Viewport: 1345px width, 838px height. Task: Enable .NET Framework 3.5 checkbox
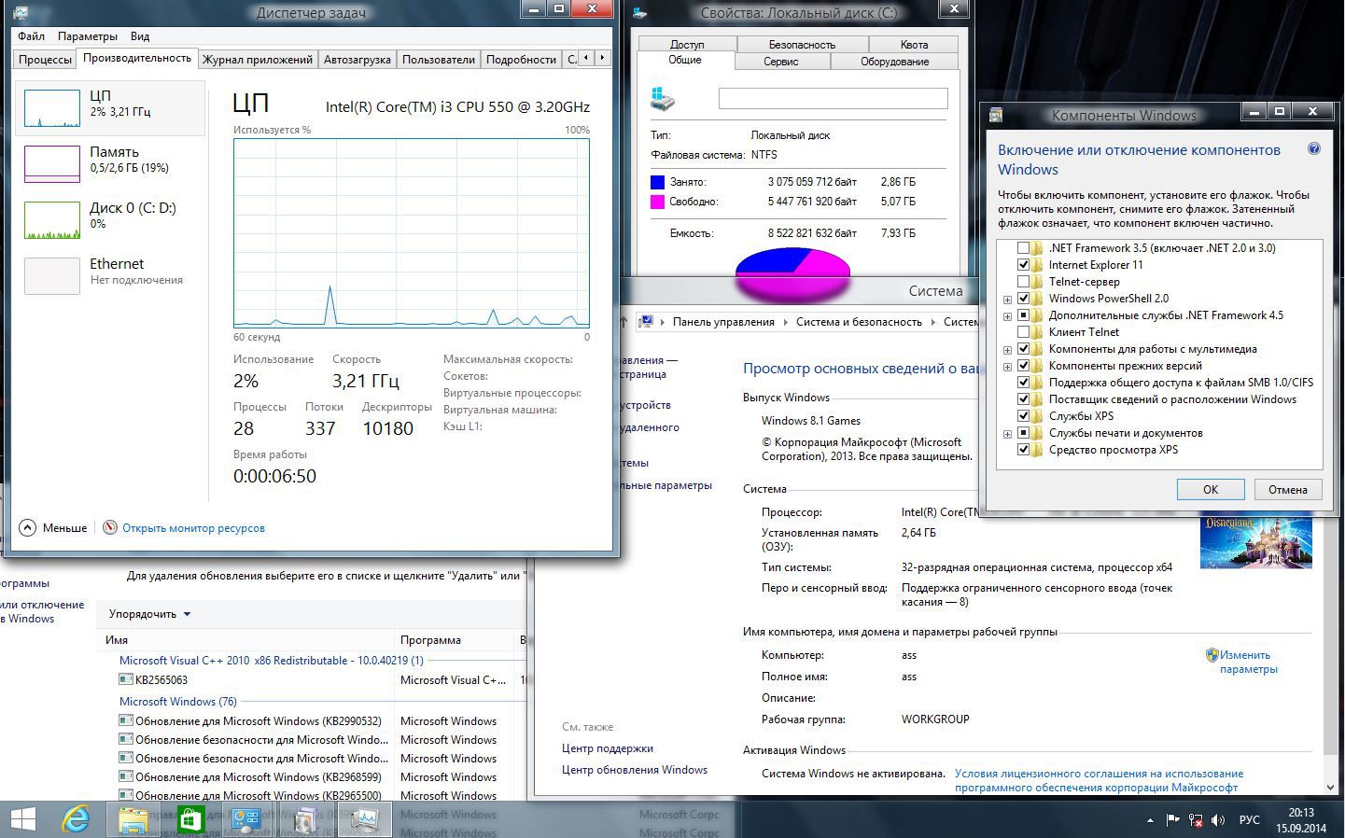[1023, 248]
